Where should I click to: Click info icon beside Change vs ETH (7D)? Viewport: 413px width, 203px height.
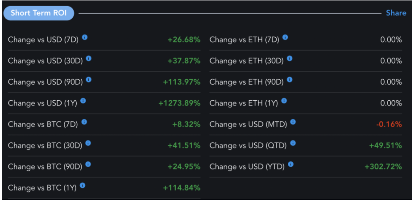tap(285, 37)
